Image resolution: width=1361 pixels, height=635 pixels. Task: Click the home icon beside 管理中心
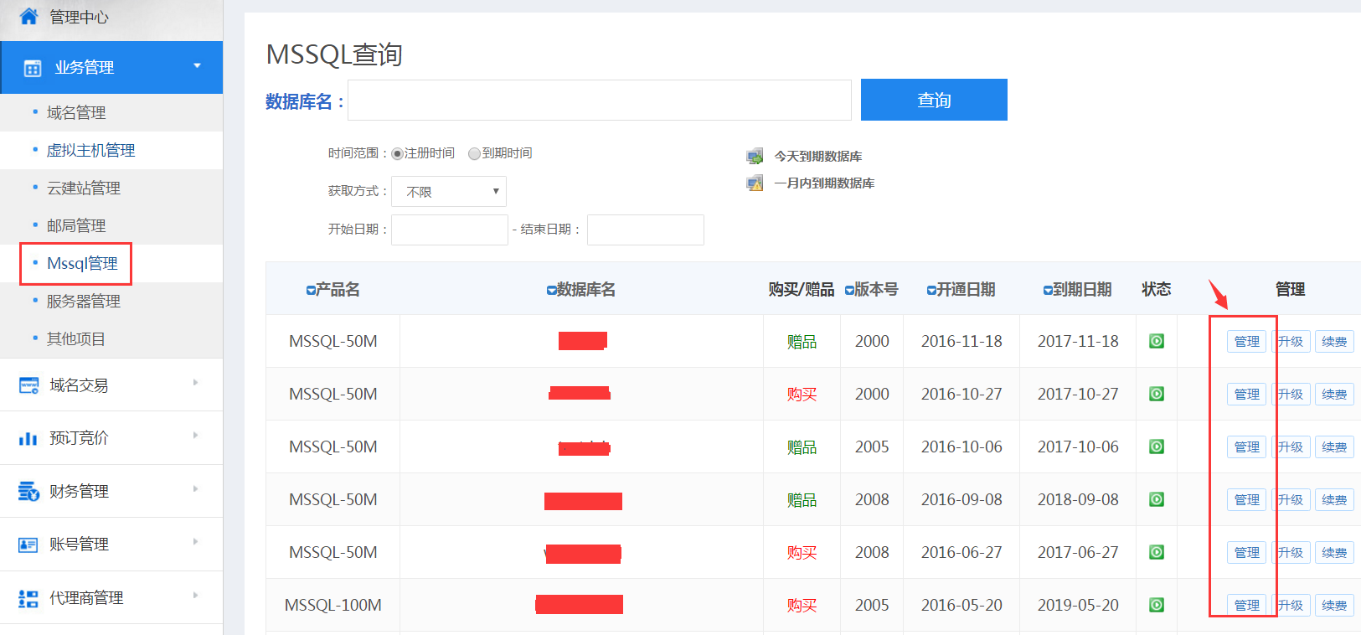click(x=28, y=16)
